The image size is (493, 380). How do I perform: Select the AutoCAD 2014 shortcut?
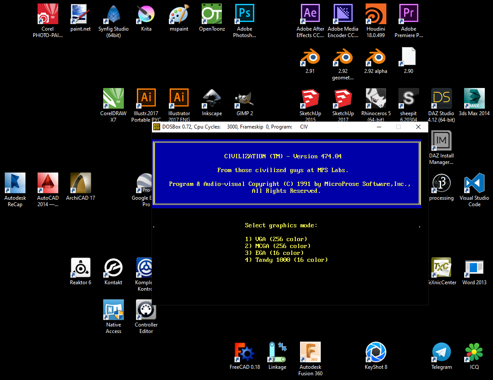pos(48,183)
